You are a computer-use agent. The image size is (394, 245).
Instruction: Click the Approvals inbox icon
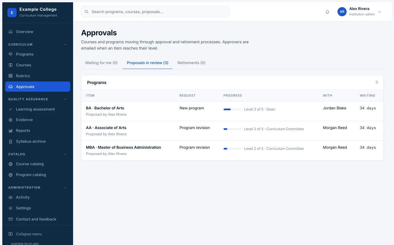11,87
